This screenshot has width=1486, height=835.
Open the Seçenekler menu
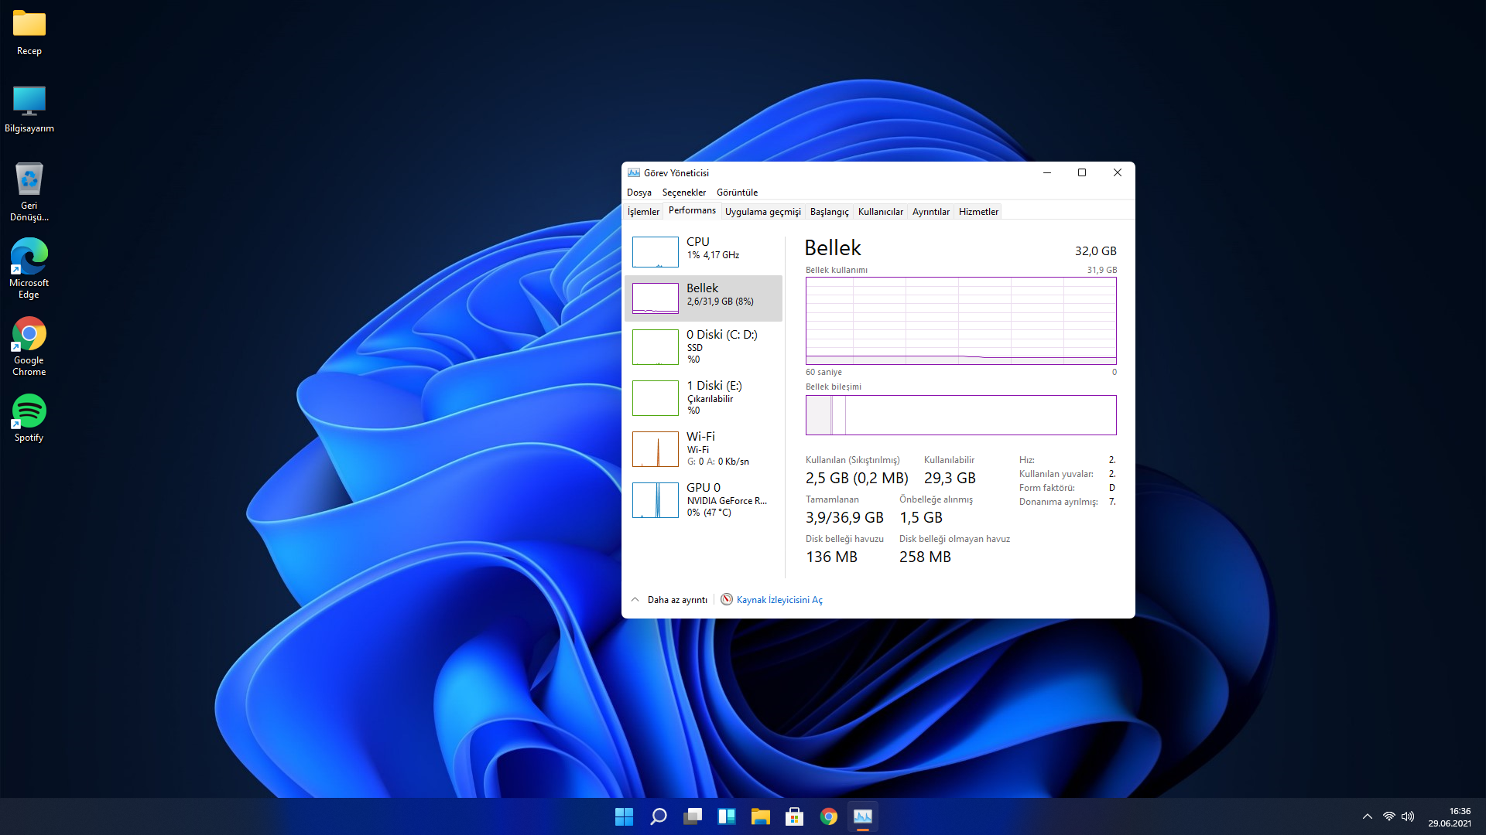pyautogui.click(x=683, y=193)
